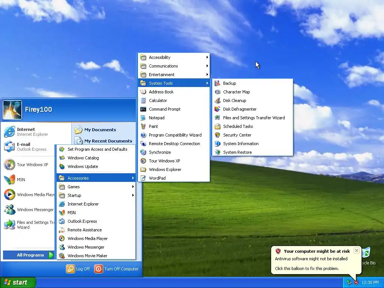Select Tour Windows XP in Accessories menu
The width and height of the screenshot is (384, 288).
point(174,161)
